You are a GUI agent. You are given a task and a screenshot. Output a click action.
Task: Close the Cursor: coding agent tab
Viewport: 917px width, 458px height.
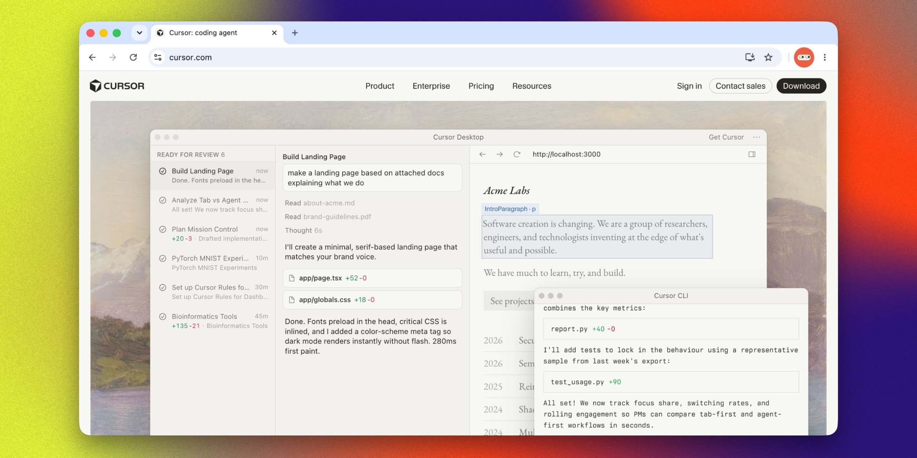[274, 33]
